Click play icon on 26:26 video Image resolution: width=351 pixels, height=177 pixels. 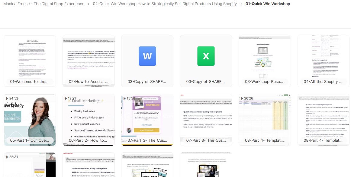pos(242,98)
